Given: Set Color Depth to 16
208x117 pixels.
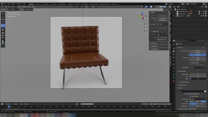Looking at the screenshot, I should (x=202, y=104).
